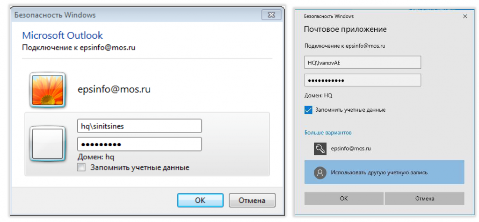Focus the password field below HQ\IvanovAE
The height and width of the screenshot is (222, 479).
[x=363, y=80]
